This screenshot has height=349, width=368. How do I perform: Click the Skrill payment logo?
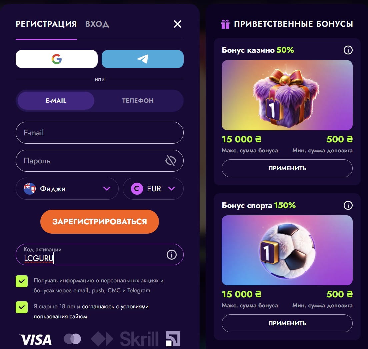tap(139, 339)
